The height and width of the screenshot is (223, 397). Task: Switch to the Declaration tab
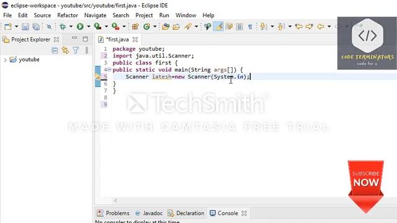(186, 213)
